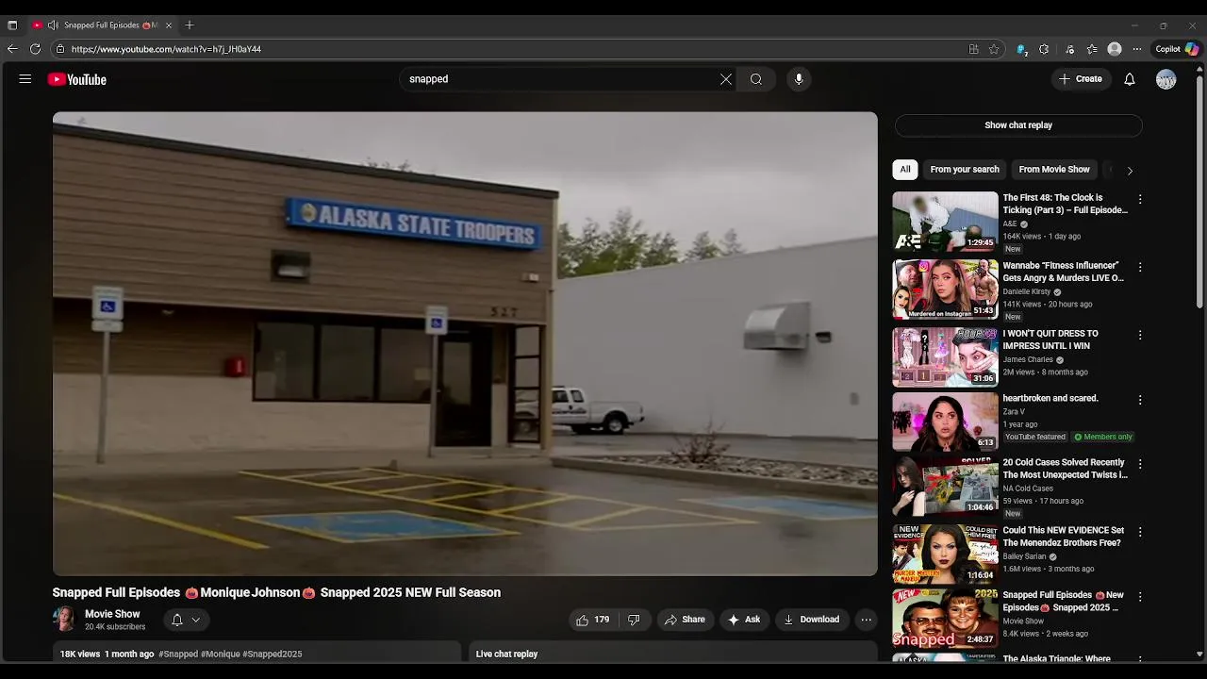
Task: Open the YouTube guide hamburger menu
Action: 25,79
